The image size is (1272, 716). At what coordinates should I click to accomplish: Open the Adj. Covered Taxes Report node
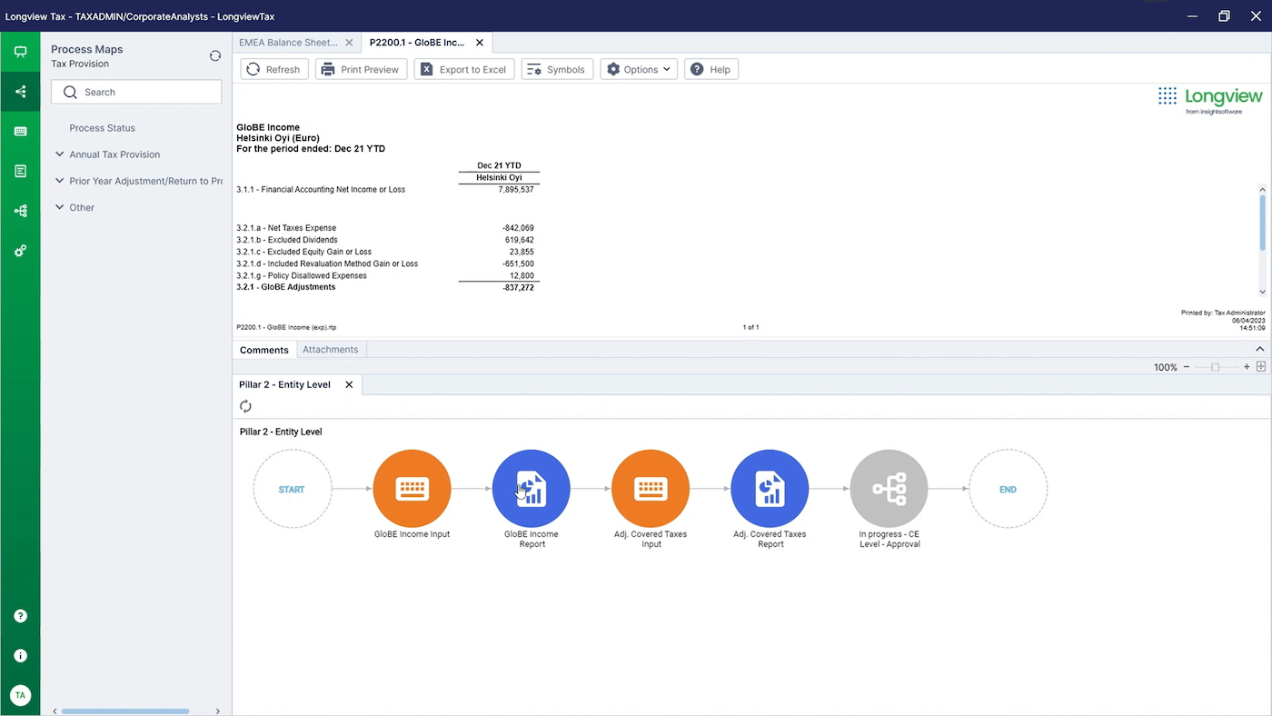[770, 489]
